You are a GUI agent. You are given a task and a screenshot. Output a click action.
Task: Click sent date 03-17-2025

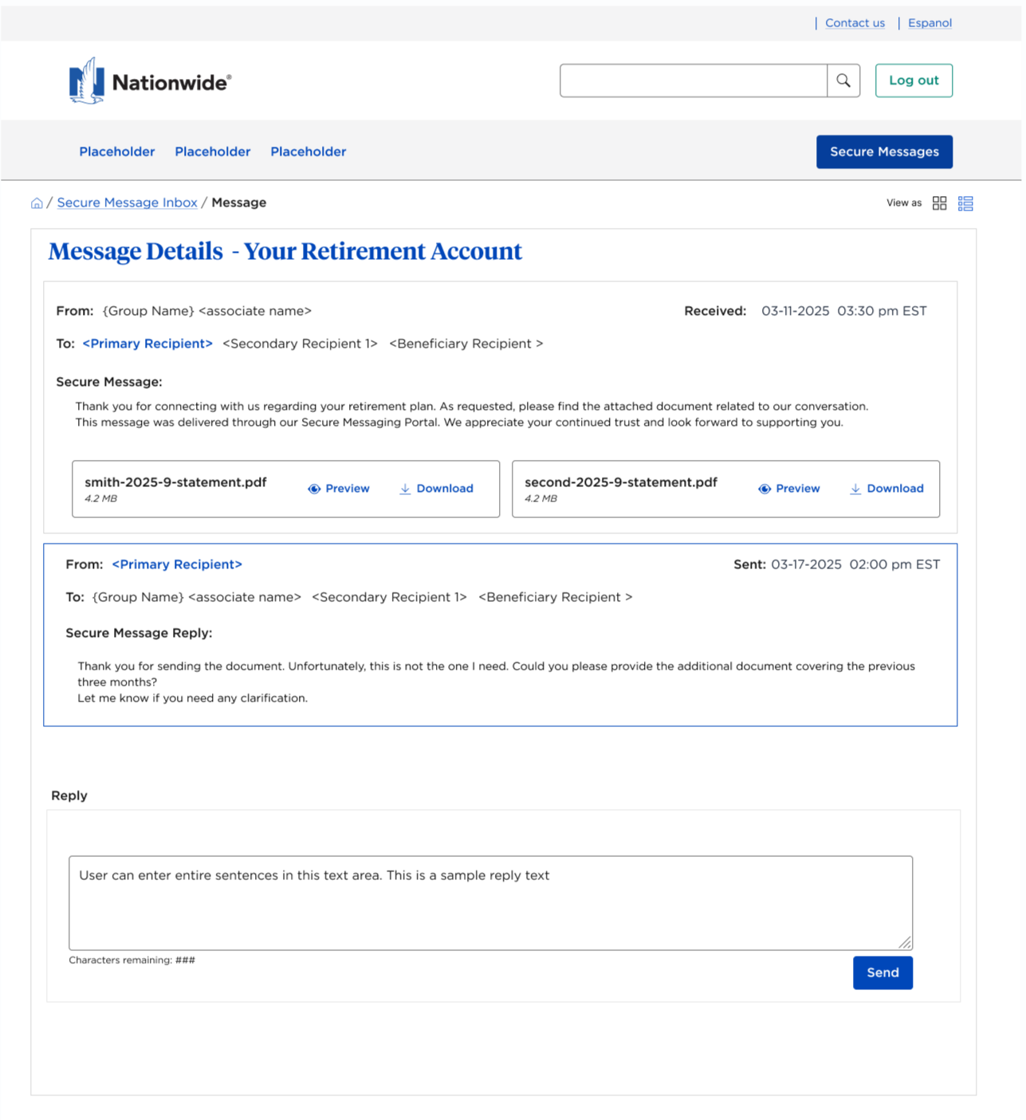(806, 564)
